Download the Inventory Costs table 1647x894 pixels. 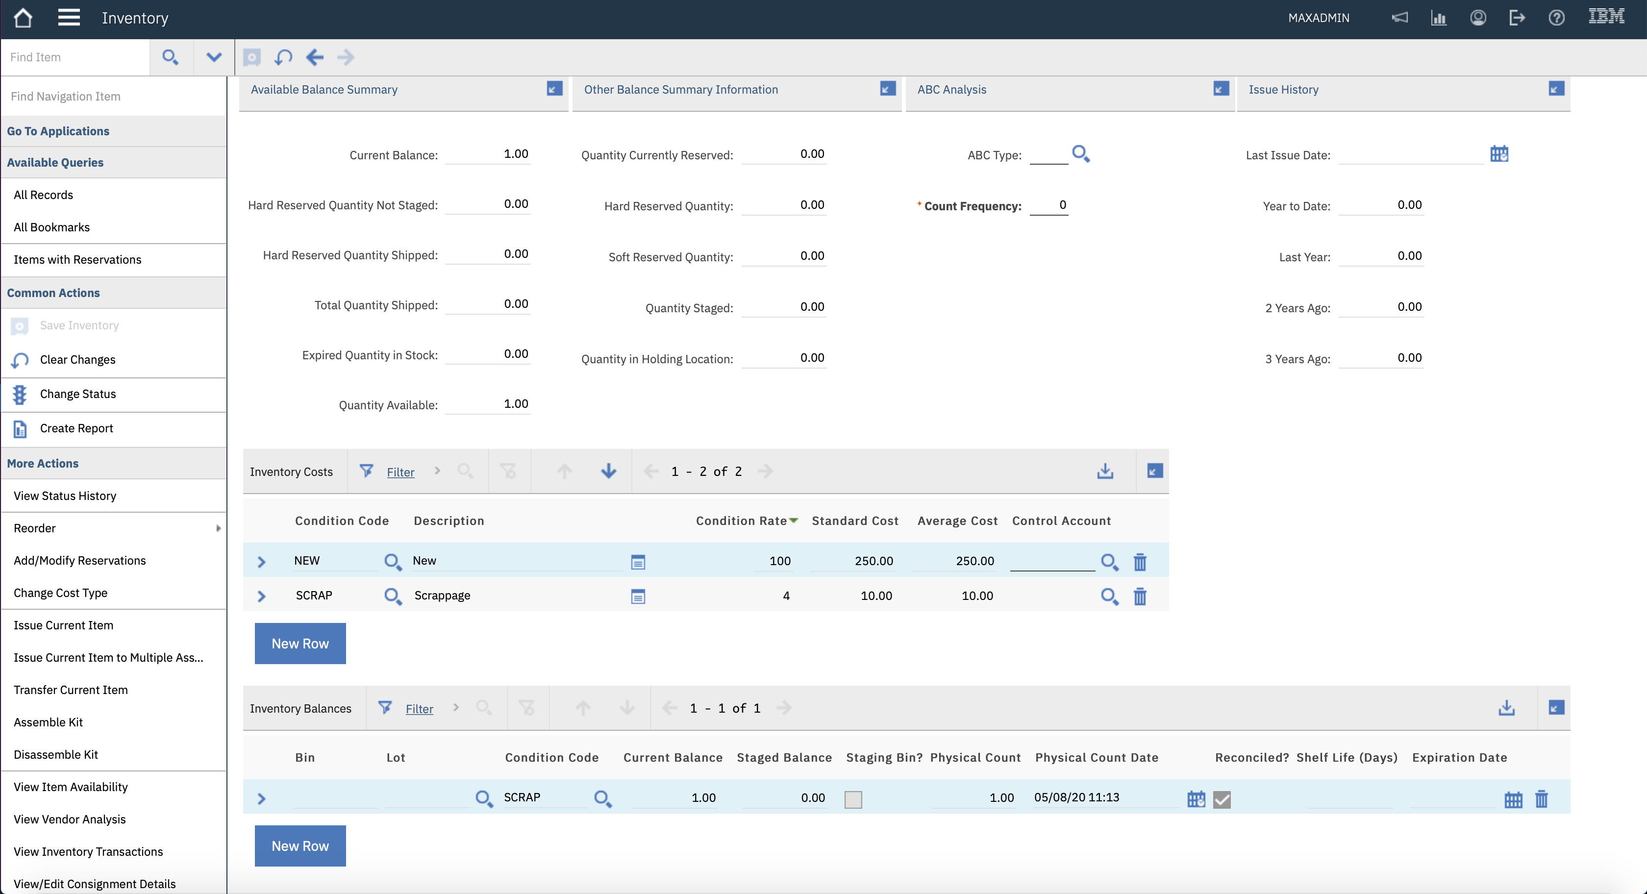click(1105, 472)
